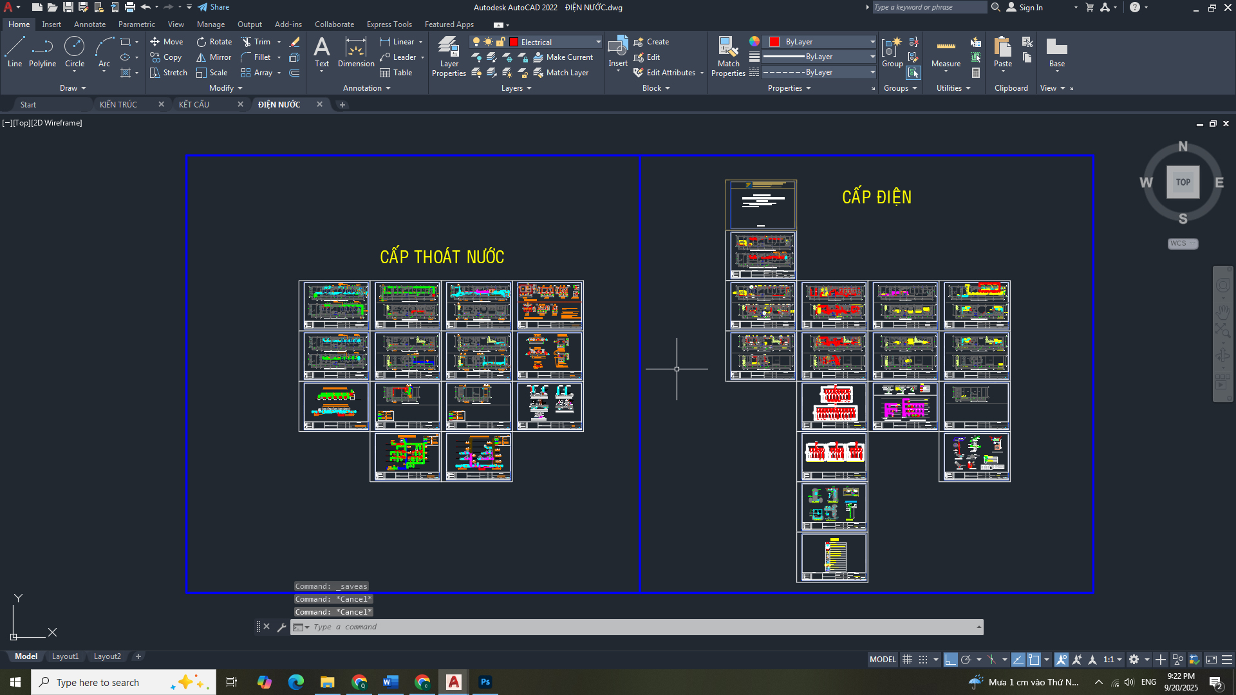The image size is (1236, 695).
Task: Select the Polyline draw tool
Action: [x=42, y=51]
